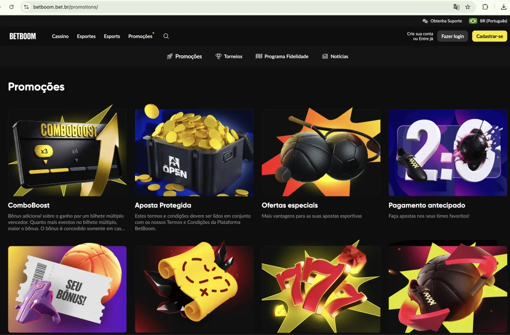Viewport: 510px width, 335px height.
Task: Open ball with red arrows promotion image
Action: [x=448, y=289]
